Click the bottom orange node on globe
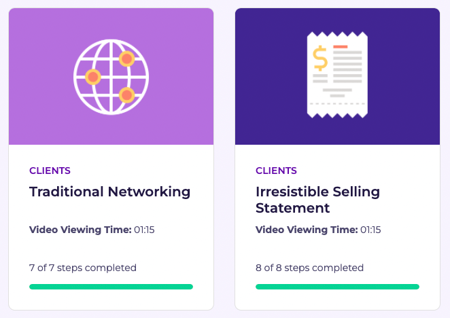The height and width of the screenshot is (318, 450). click(x=125, y=94)
